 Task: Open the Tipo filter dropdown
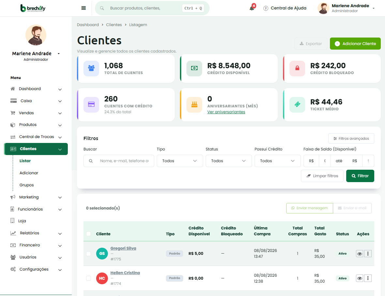pos(180,161)
